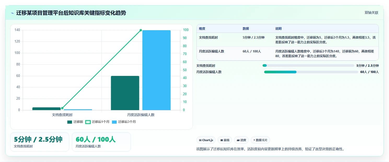389x162 pixels.
Task: Click the 说明 column header
Action: (278, 29)
